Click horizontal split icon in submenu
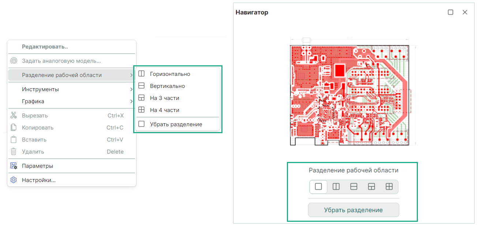Screen dimensions: 479x228 coord(142,74)
